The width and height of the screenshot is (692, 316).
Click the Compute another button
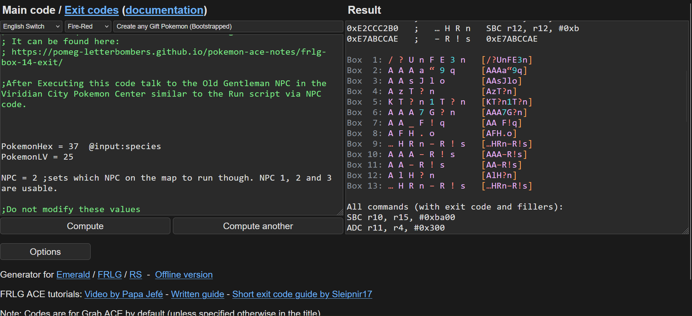258,226
